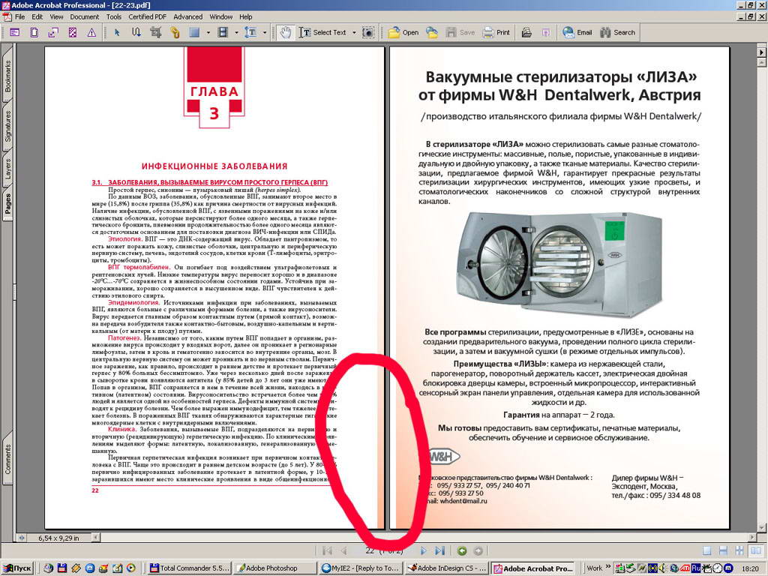Switch to the Layers side tab

(x=7, y=169)
